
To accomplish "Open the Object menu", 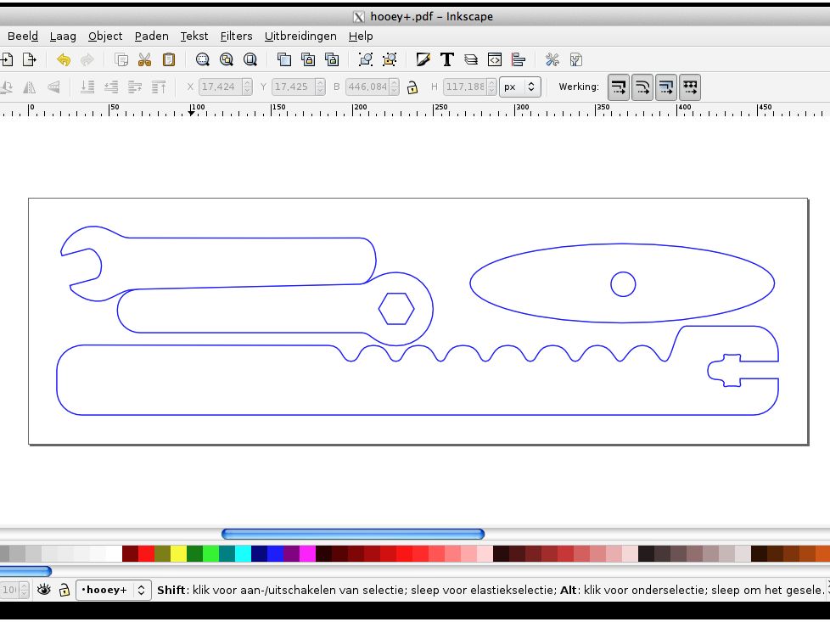I will point(105,36).
